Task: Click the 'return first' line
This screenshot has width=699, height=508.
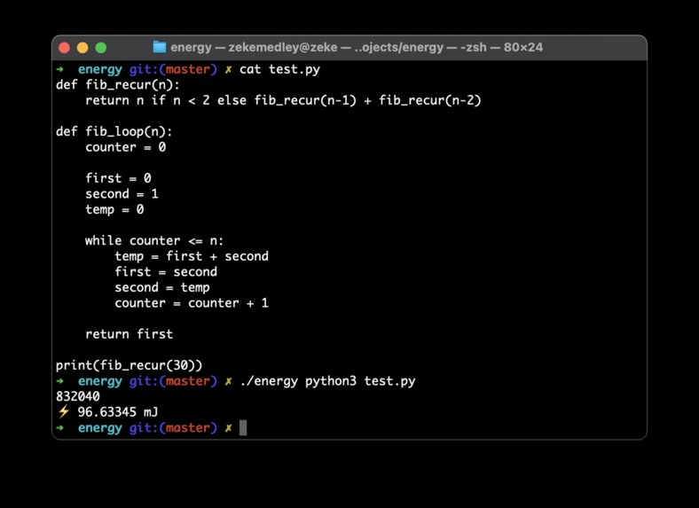Action: click(x=129, y=334)
